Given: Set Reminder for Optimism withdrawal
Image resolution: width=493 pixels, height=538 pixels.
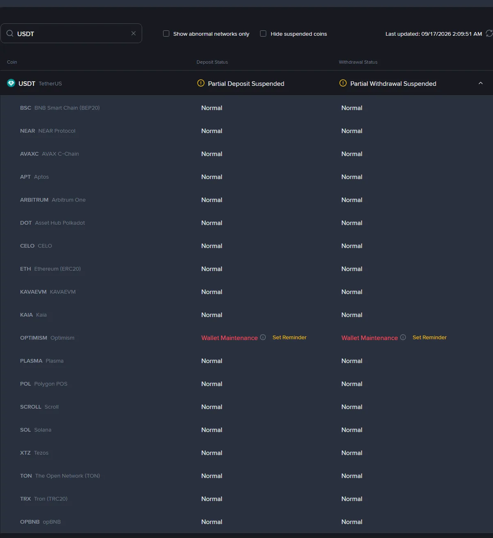Looking at the screenshot, I should tap(429, 338).
